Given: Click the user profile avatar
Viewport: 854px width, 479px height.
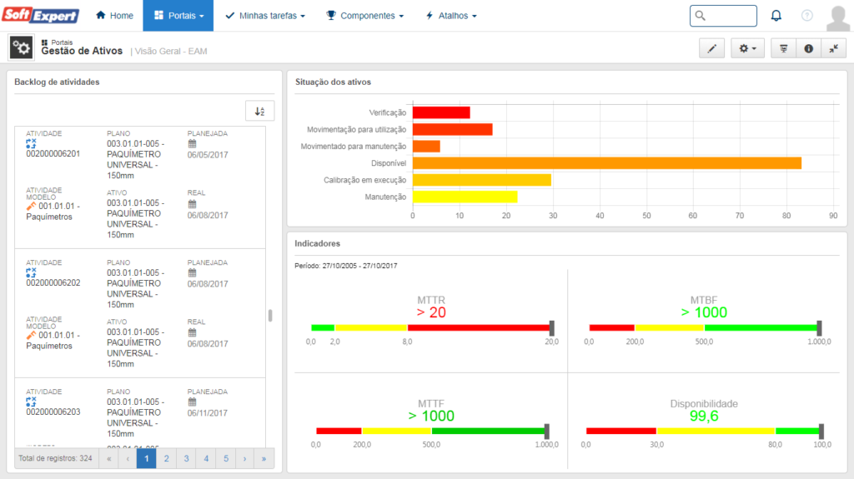Looking at the screenshot, I should click(838, 16).
